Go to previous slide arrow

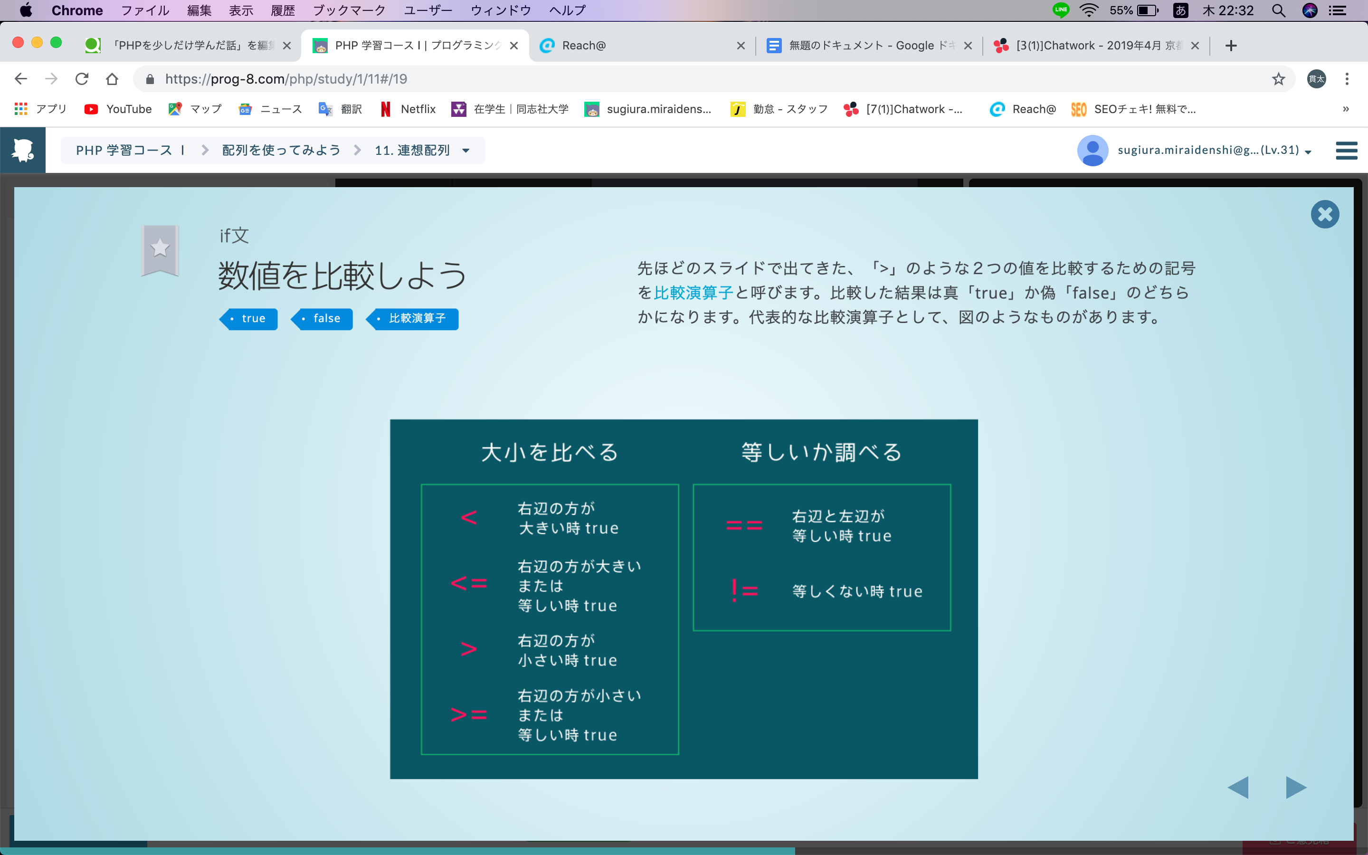tap(1238, 787)
